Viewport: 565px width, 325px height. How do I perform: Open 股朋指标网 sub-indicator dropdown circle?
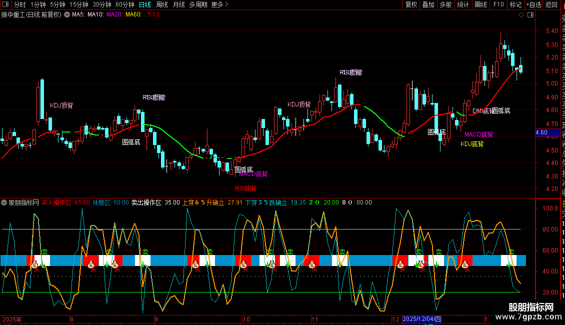click(x=4, y=202)
